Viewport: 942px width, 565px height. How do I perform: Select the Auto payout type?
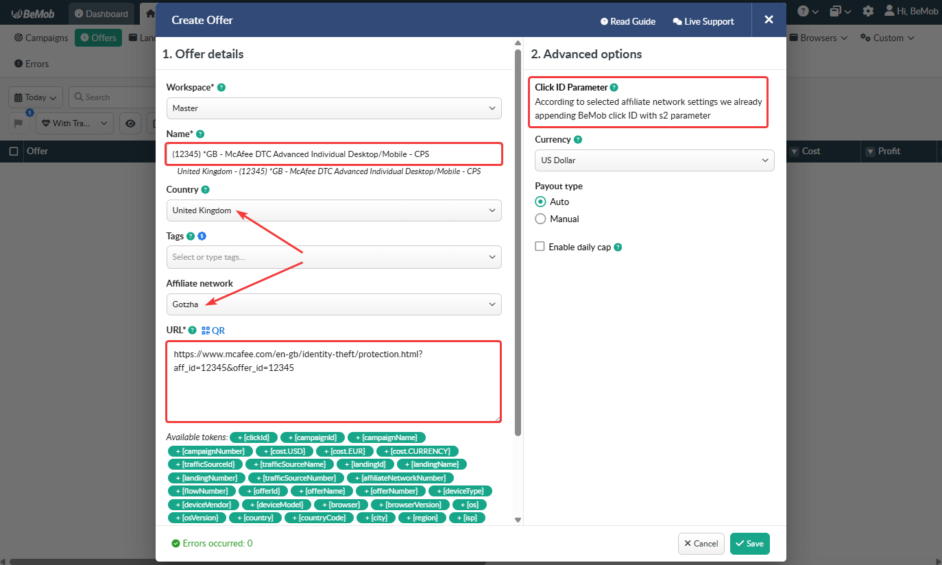coord(540,202)
